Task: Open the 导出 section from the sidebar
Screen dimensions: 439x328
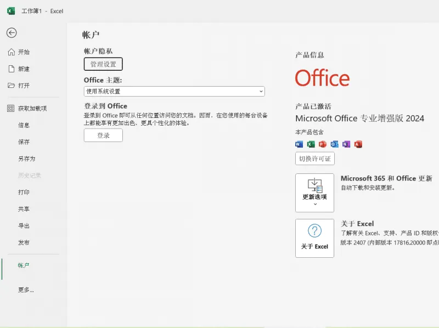Action: coord(22,225)
